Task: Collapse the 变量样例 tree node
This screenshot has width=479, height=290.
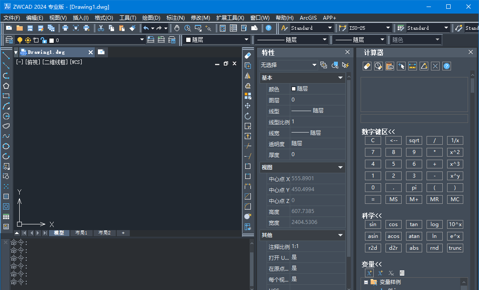Action: pyautogui.click(x=366, y=282)
